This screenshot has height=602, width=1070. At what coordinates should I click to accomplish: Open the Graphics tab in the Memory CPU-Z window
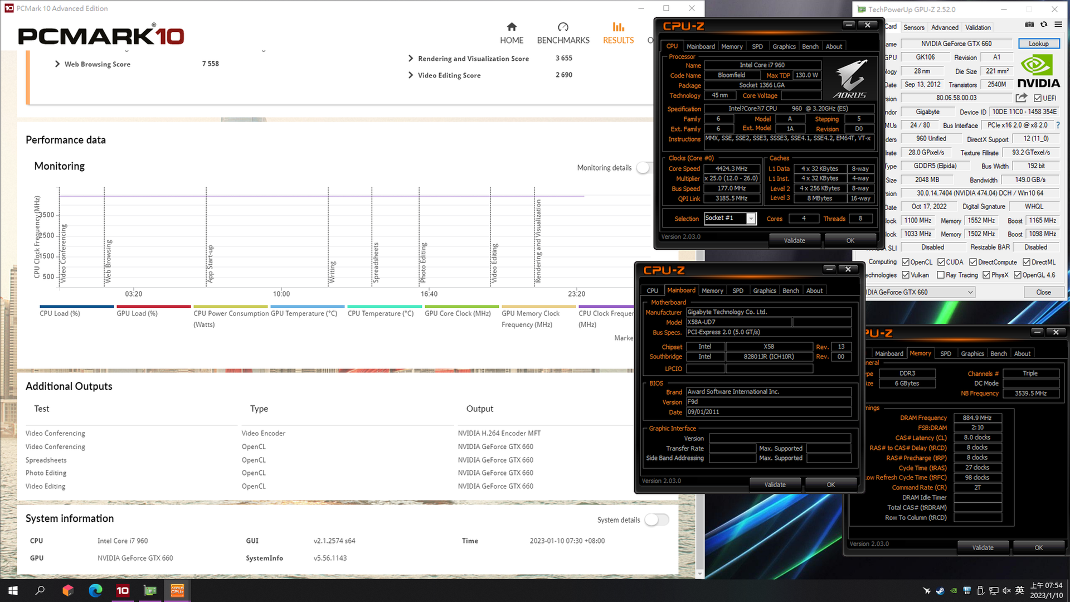(972, 353)
